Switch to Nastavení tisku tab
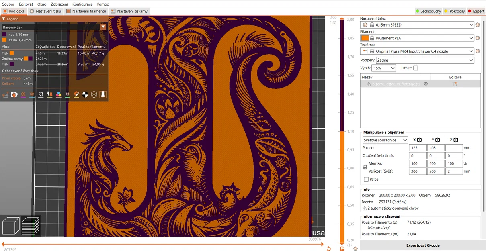Image resolution: width=486 pixels, height=251 pixels. 45,11
